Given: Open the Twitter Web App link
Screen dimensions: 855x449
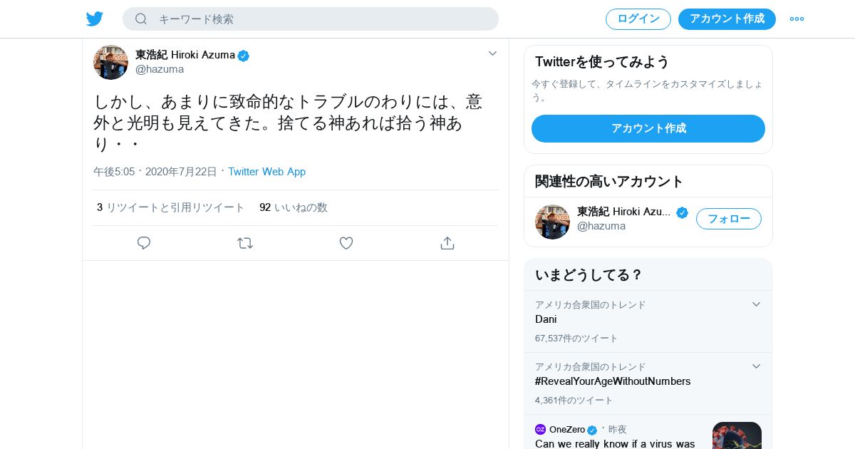Looking at the screenshot, I should tap(266, 172).
